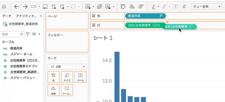Image resolution: width=225 pixels, height=102 pixels.
Task: Click the フィルター shelf
Action: pos(67,42)
